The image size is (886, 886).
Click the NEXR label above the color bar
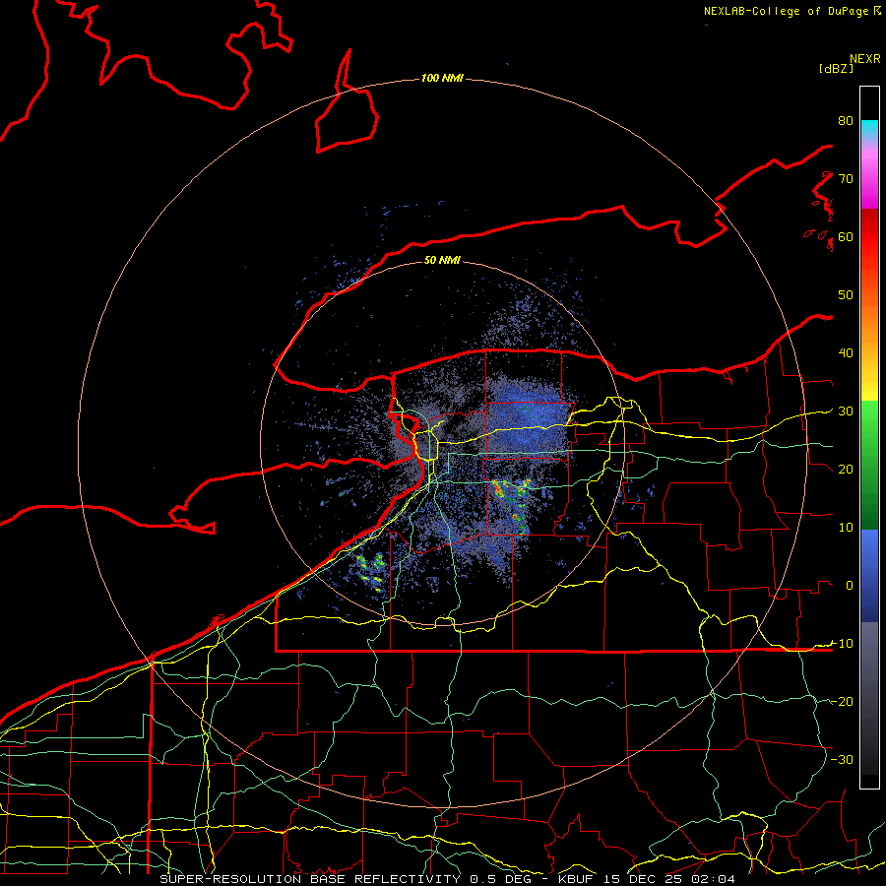(x=865, y=59)
